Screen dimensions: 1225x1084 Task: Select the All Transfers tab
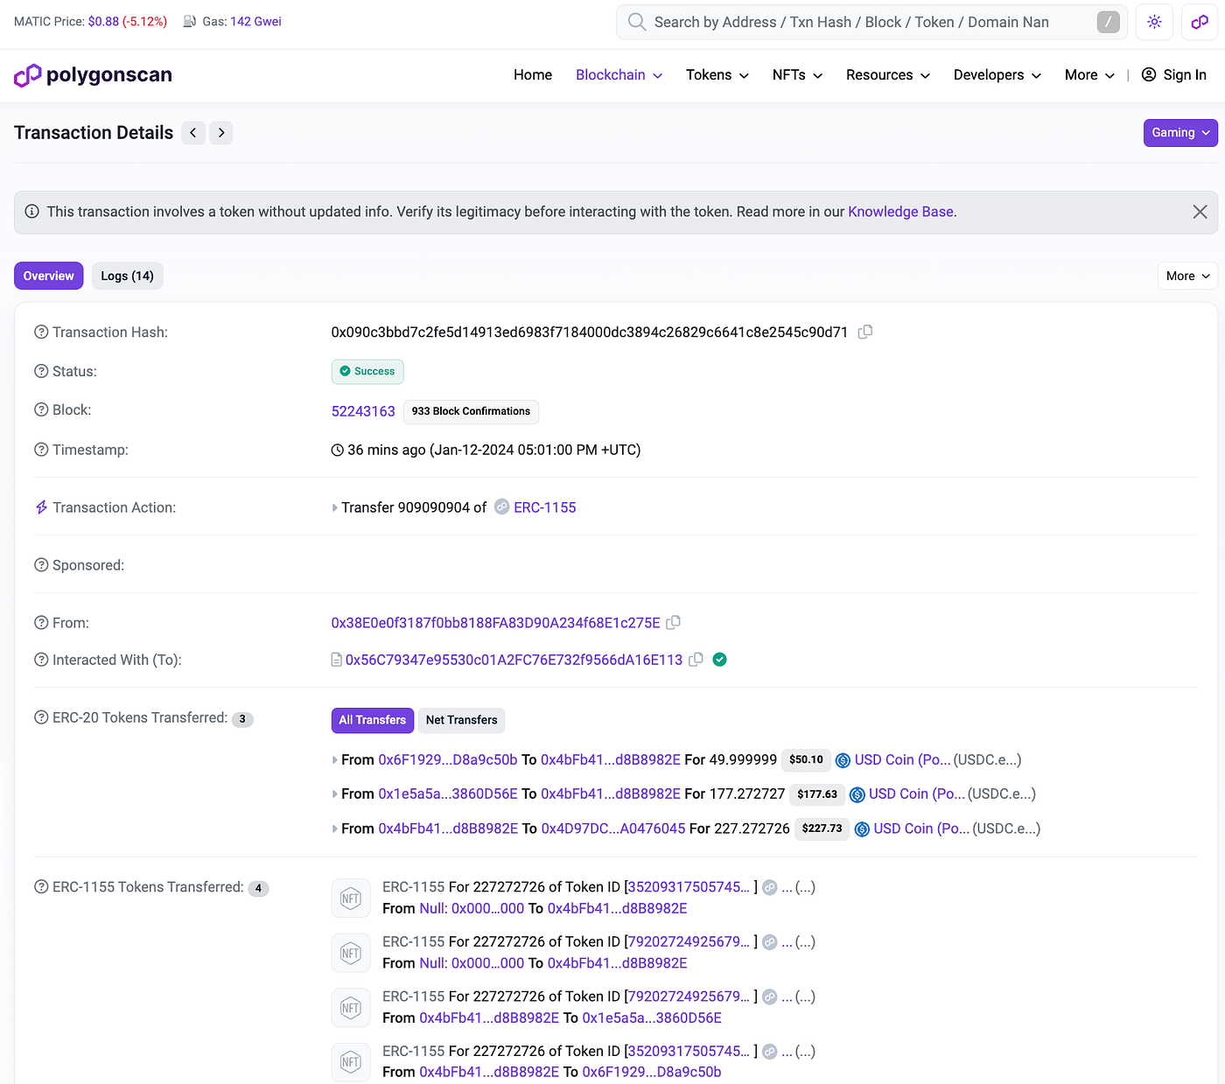(373, 720)
